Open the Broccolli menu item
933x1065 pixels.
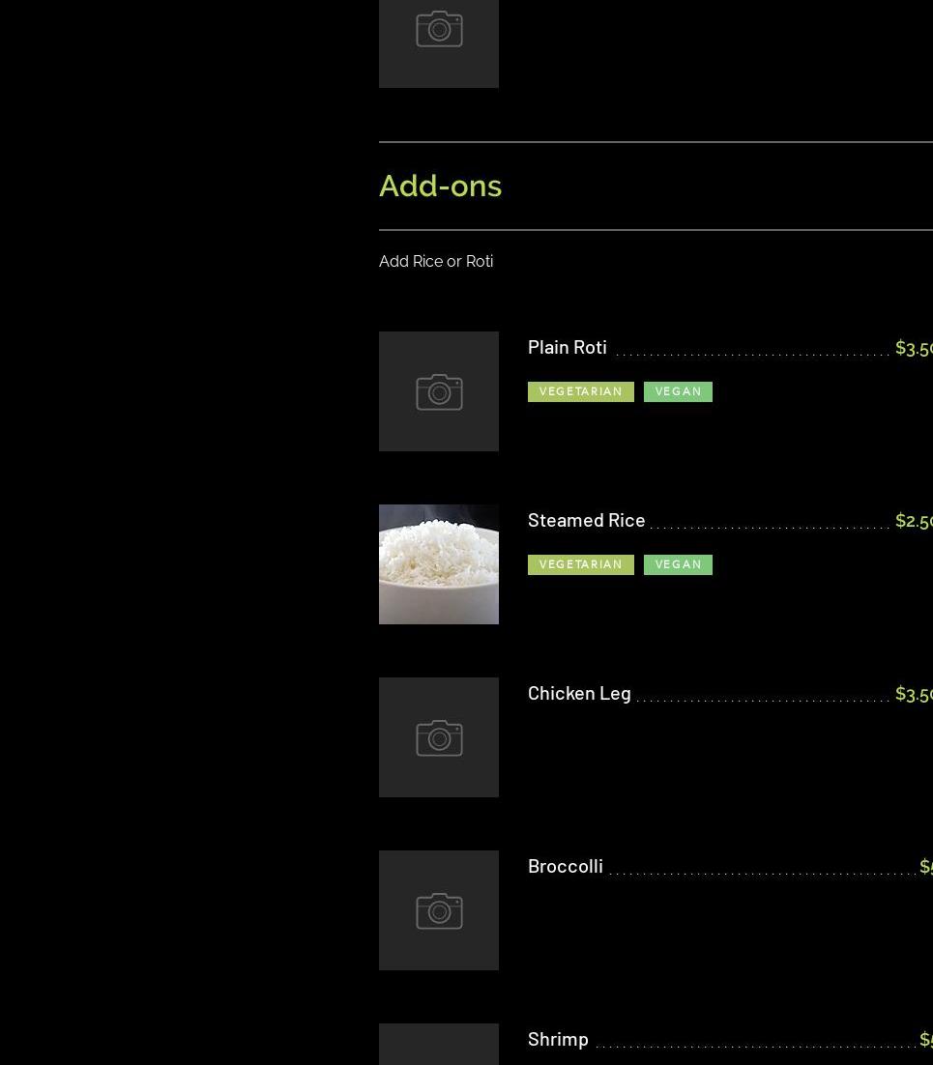point(566,867)
